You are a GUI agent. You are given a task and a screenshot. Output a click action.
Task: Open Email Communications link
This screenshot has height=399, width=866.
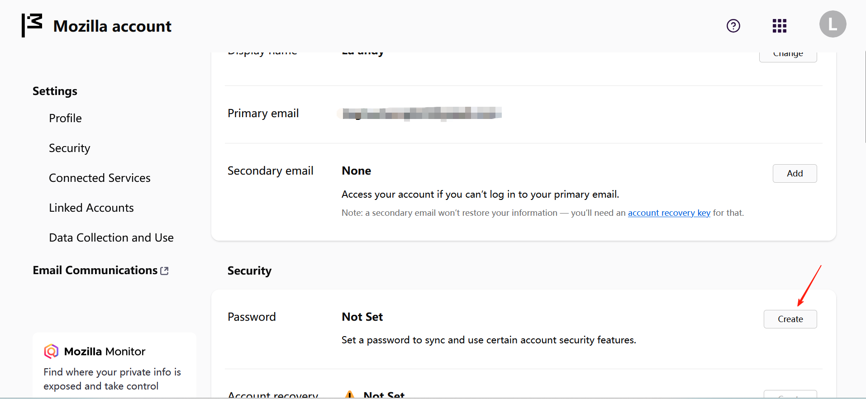tap(95, 270)
